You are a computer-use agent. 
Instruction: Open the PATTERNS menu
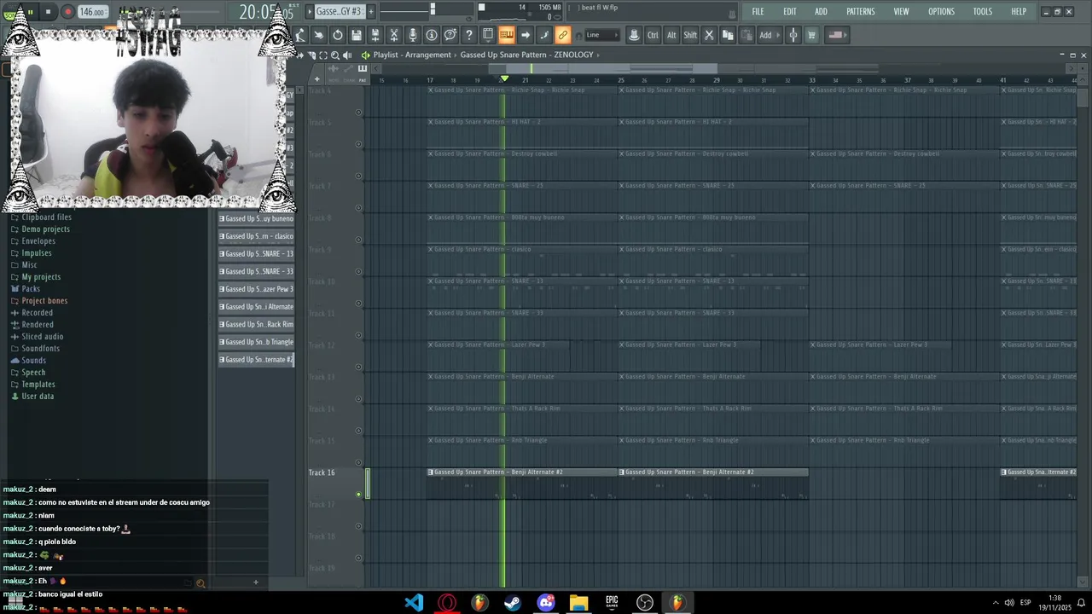coord(860,12)
